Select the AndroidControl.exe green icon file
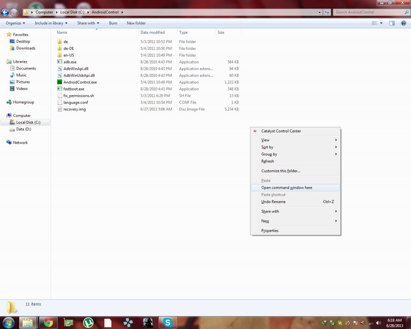Screen dimensions: 411x329 [59, 82]
